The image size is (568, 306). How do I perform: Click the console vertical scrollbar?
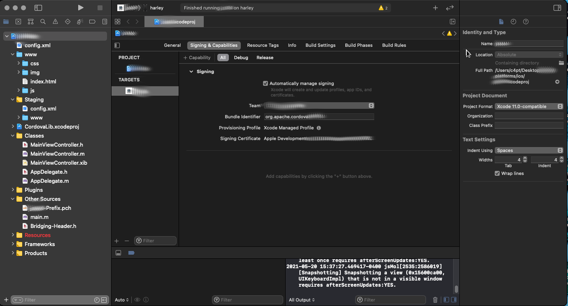click(456, 289)
